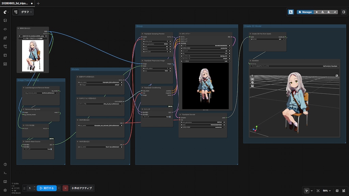This screenshot has height=196, width=349.
Task: Collapse the SaveGLB node via its dot
Action: [251, 61]
